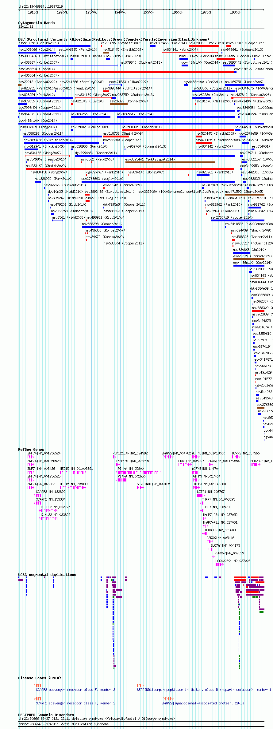Screen dimensions: 273x729
Task: Click variant dgv7993n54 (Cooper2011)
Action: [x=126, y=111]
